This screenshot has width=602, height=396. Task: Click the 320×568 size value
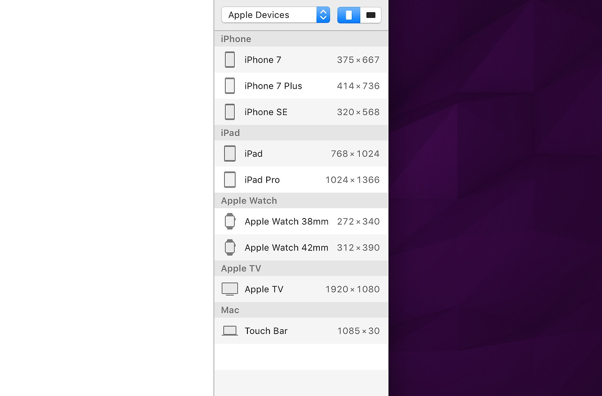tap(358, 112)
